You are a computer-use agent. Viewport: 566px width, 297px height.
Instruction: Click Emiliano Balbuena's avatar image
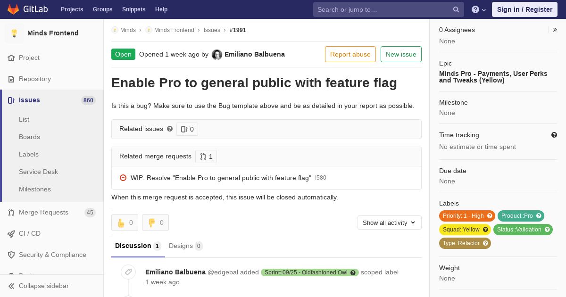point(217,55)
